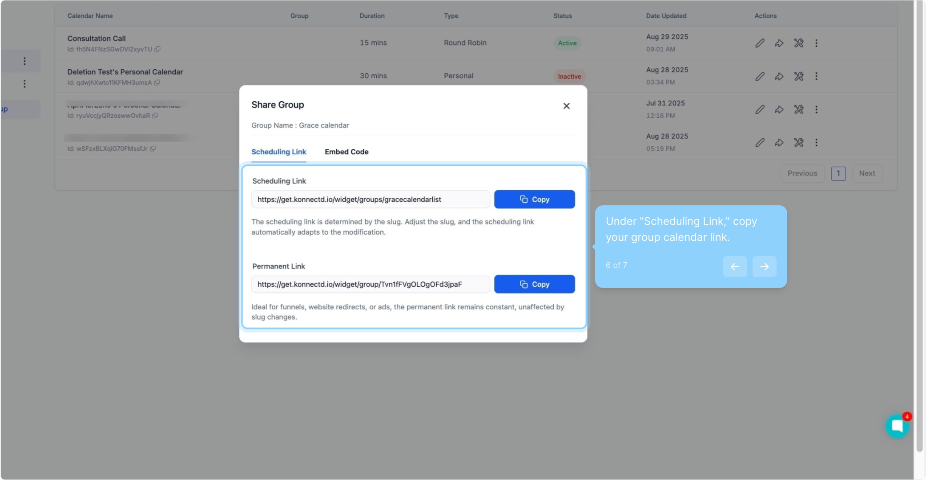The width and height of the screenshot is (926, 480).
Task: Open the three-dot menu for Consultation Call row
Action: (816, 43)
